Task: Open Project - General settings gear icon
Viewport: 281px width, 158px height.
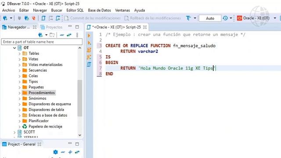Action: coord(56,152)
